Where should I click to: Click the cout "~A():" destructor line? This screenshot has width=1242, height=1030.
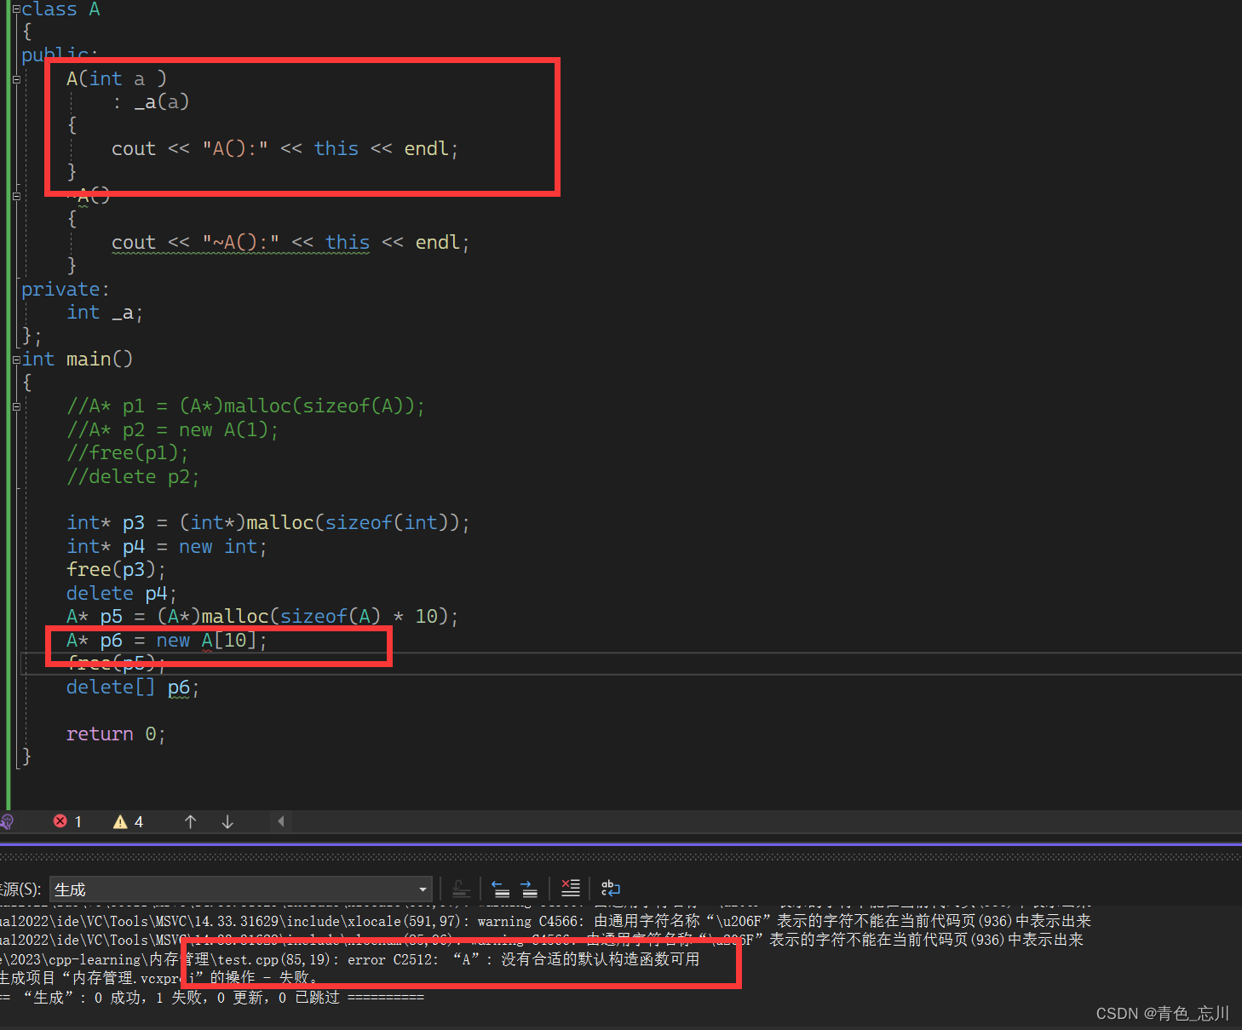290,243
